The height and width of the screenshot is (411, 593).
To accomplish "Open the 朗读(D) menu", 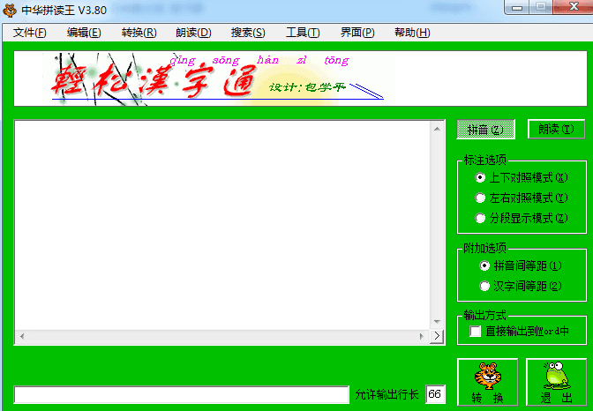I will (193, 33).
